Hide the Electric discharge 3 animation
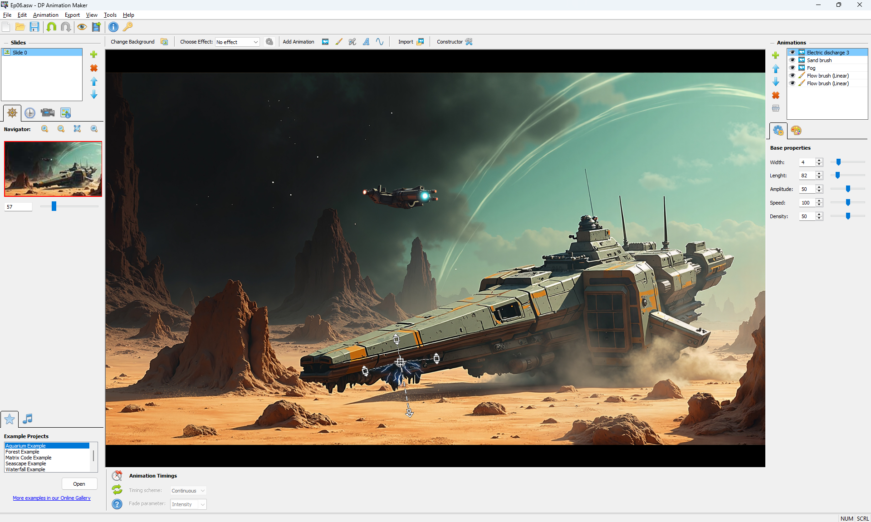 coord(793,53)
